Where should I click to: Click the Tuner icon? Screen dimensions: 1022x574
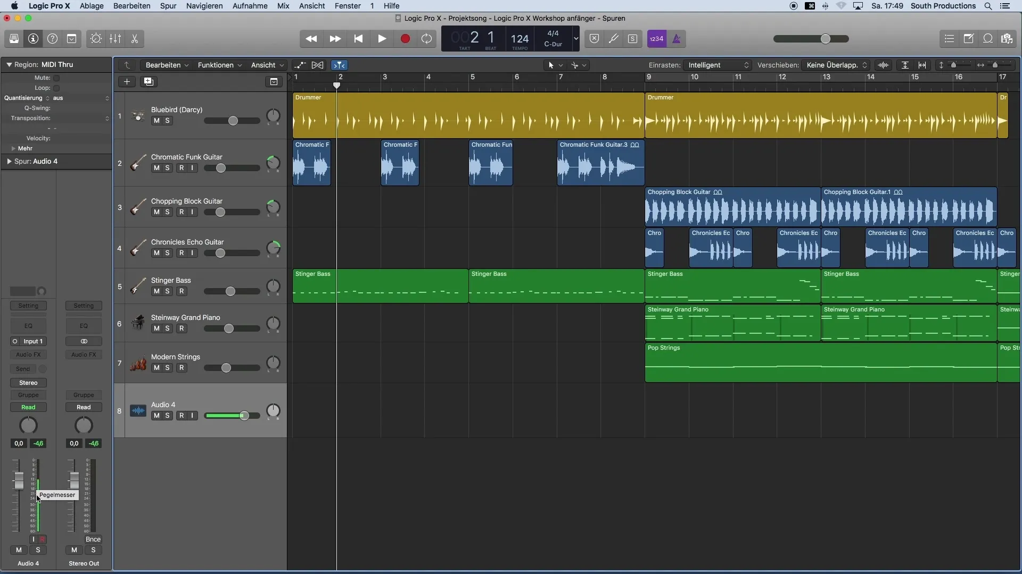tap(614, 39)
